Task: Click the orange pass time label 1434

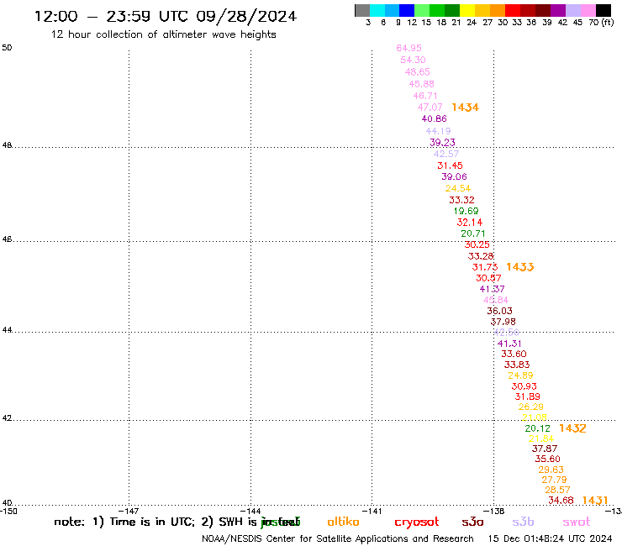Action: click(465, 108)
